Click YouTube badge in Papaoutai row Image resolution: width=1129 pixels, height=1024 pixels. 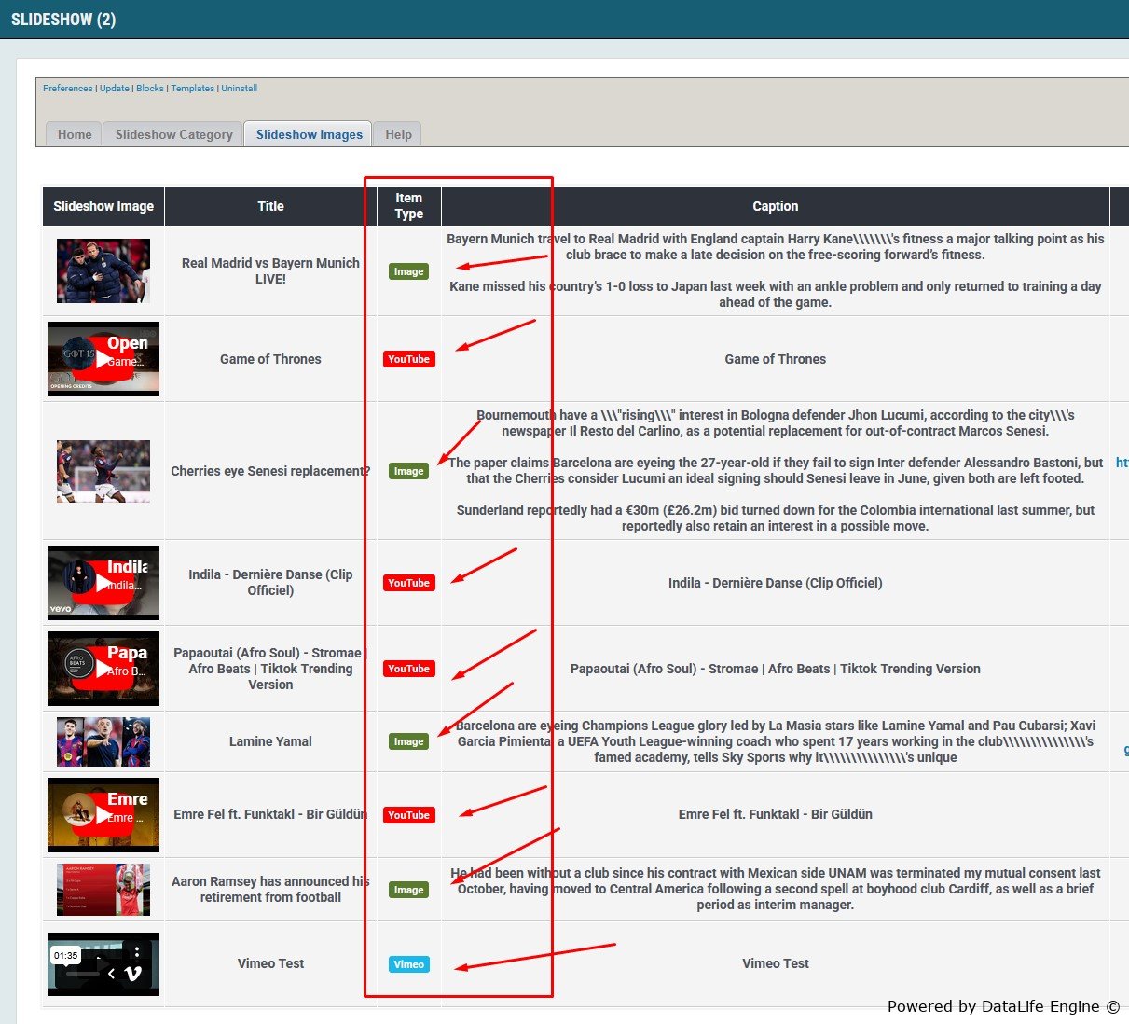[x=408, y=669]
